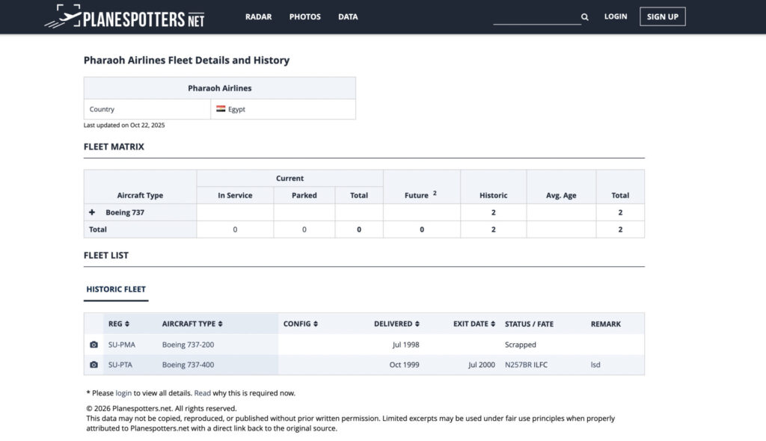This screenshot has width=766, height=441.
Task: Open the PHOTOS menu
Action: point(305,16)
